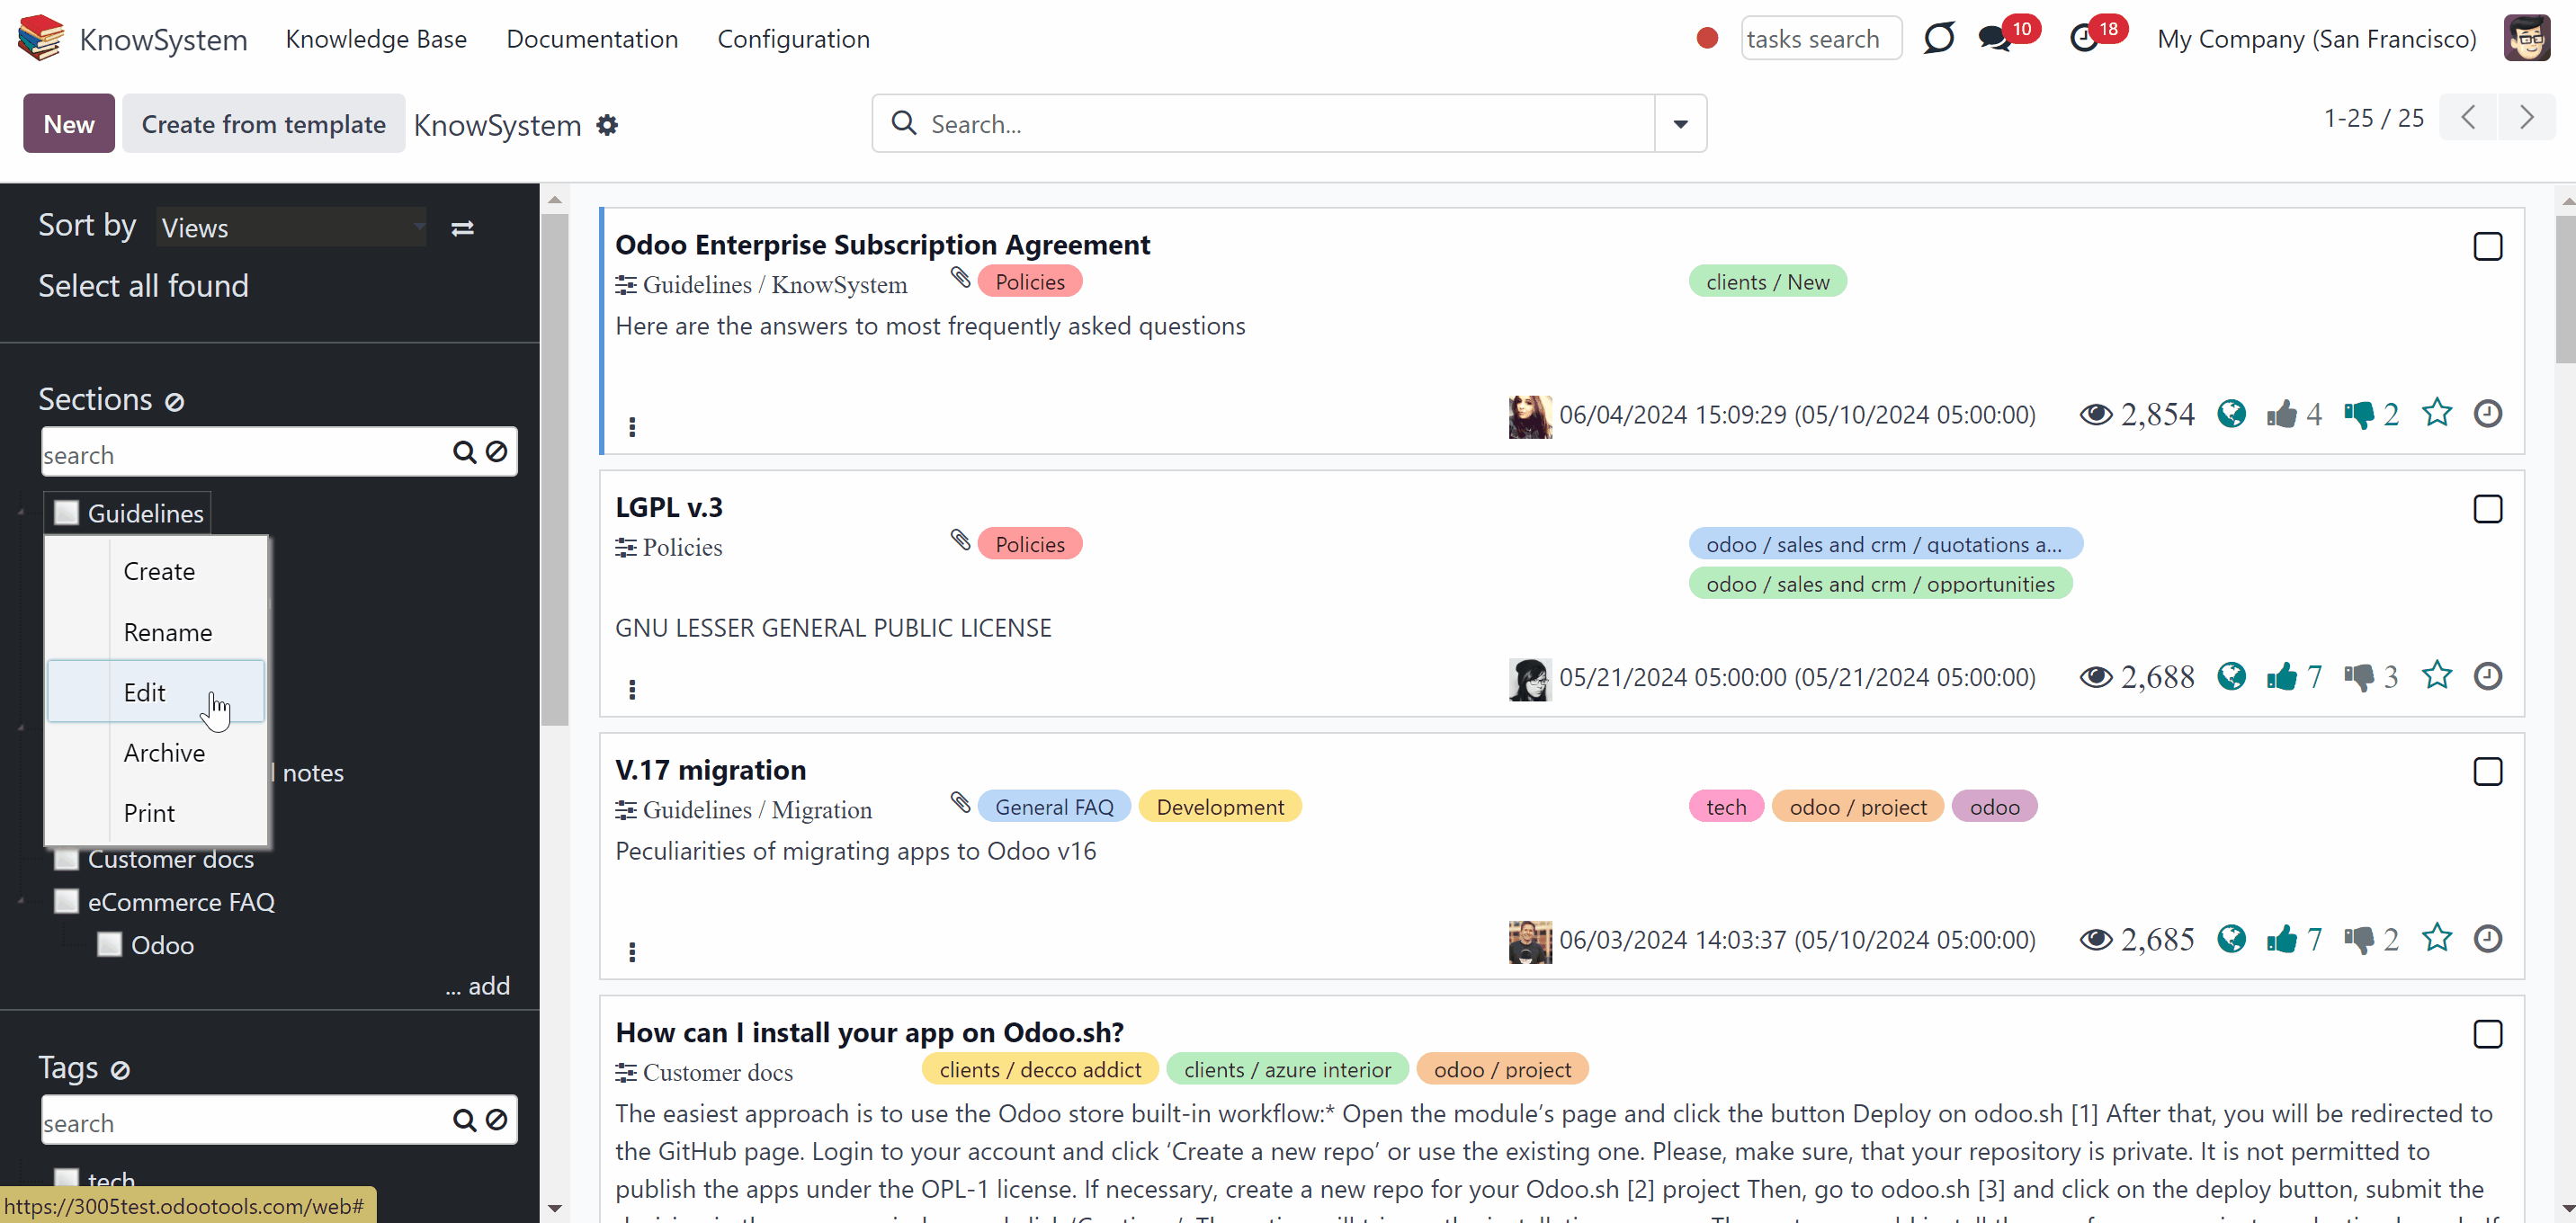Select the V.17 migration article checkbox

(x=2488, y=771)
